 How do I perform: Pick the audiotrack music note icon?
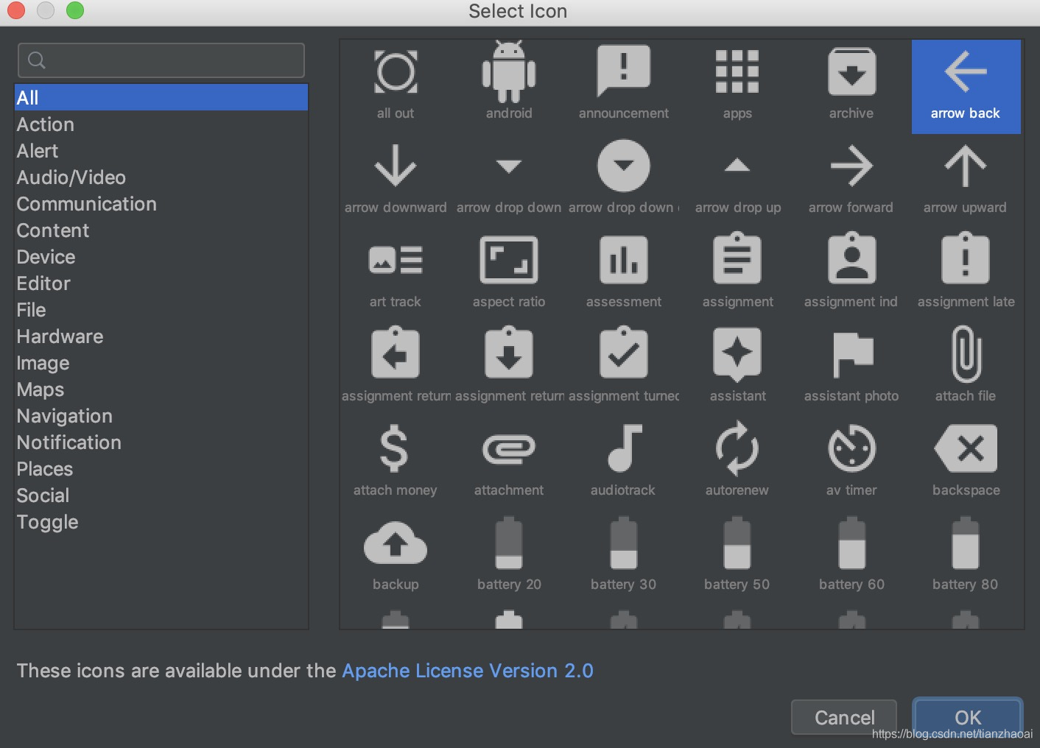[x=625, y=448]
